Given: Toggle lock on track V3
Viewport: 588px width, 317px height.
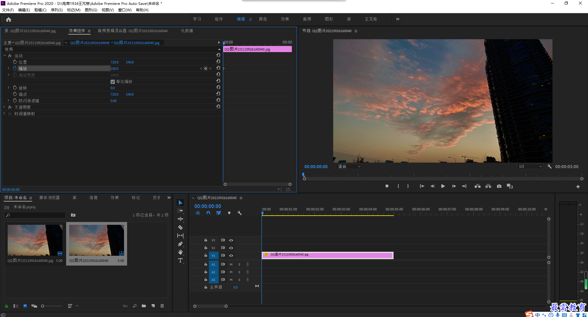Looking at the screenshot, I should click(206, 240).
